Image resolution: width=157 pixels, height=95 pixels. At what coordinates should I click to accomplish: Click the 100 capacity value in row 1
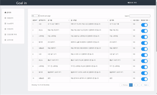134,24
